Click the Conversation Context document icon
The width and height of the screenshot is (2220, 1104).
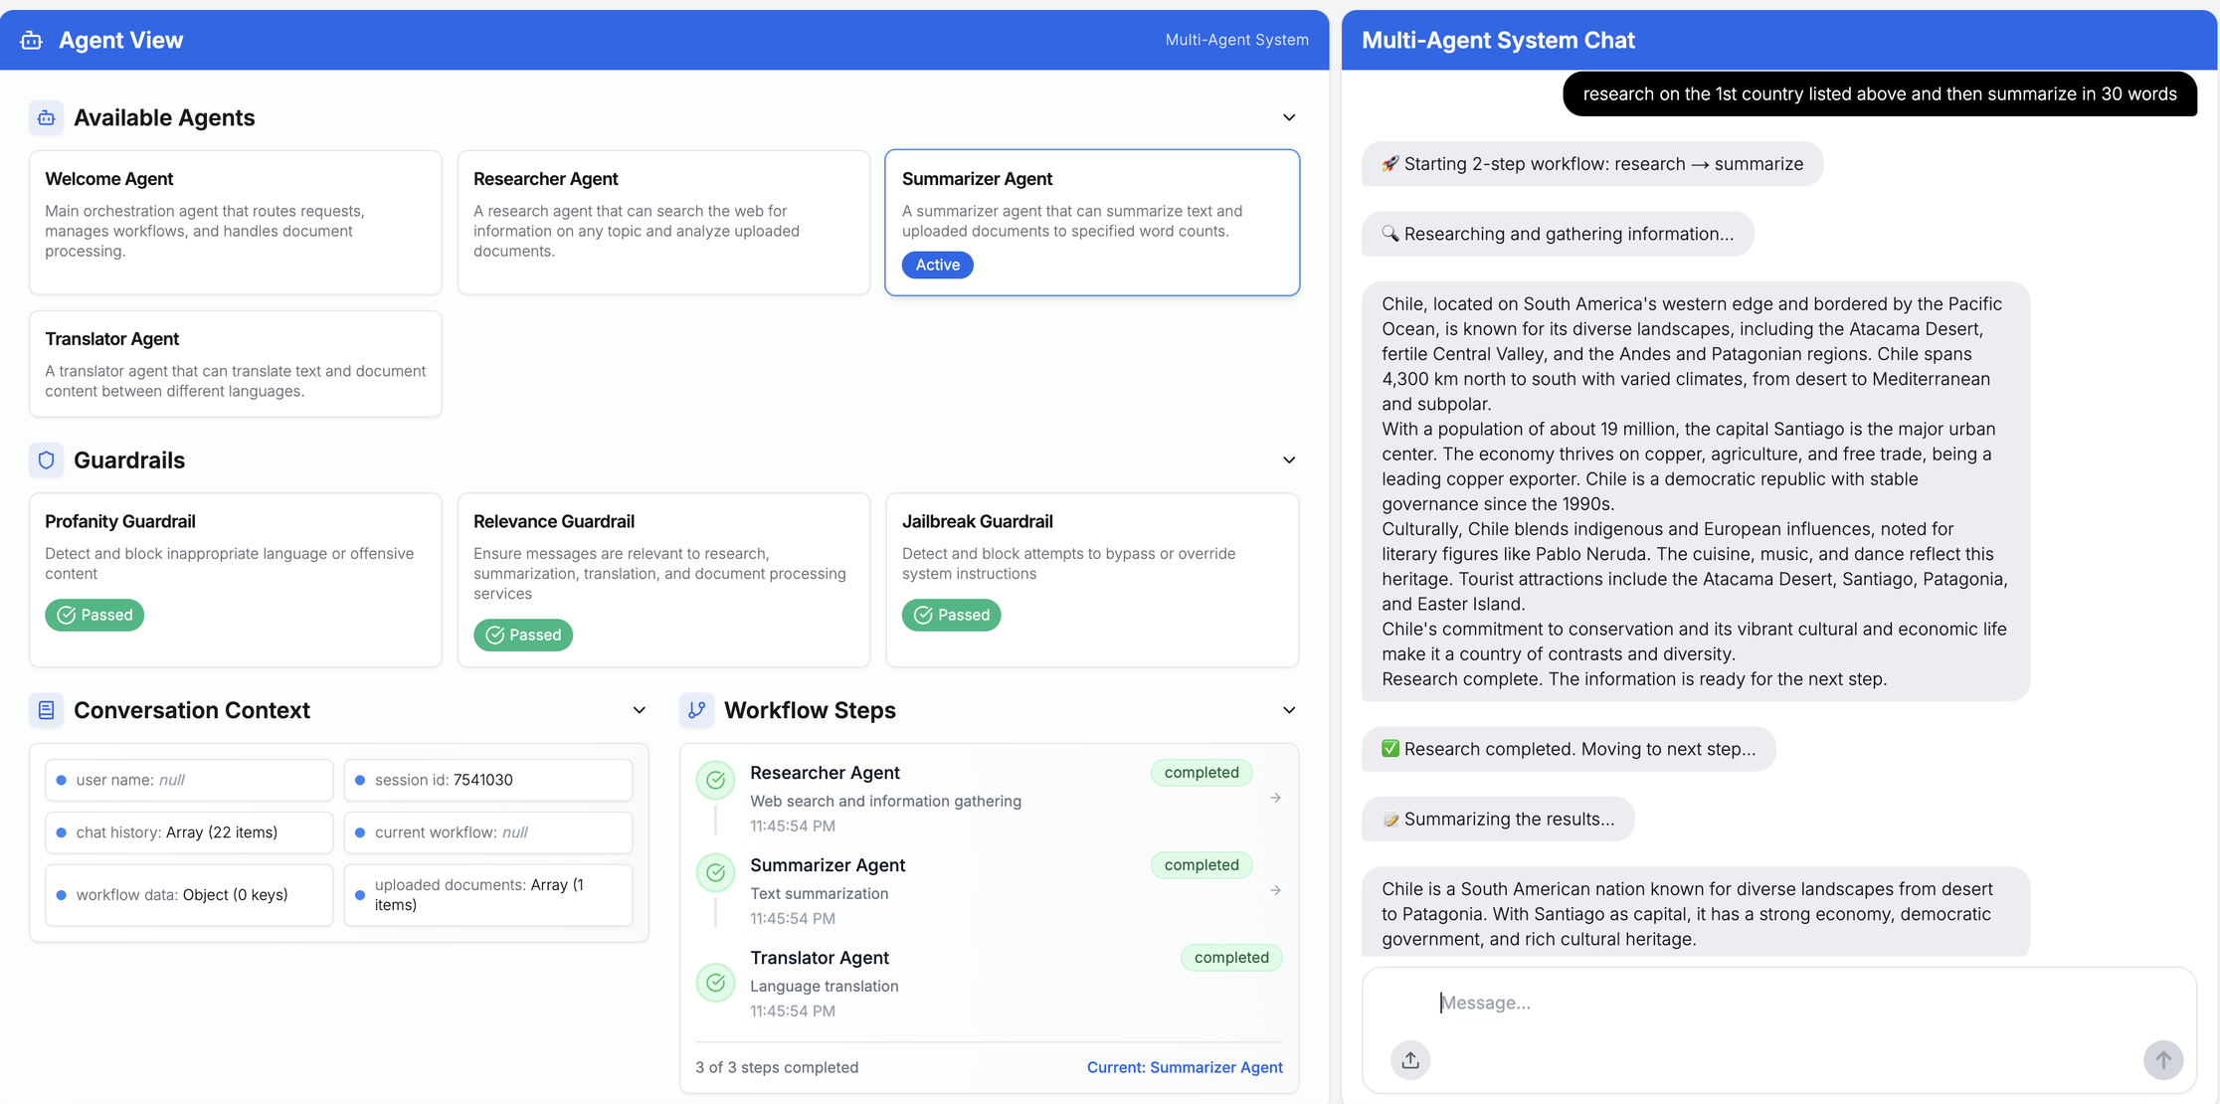coord(46,710)
